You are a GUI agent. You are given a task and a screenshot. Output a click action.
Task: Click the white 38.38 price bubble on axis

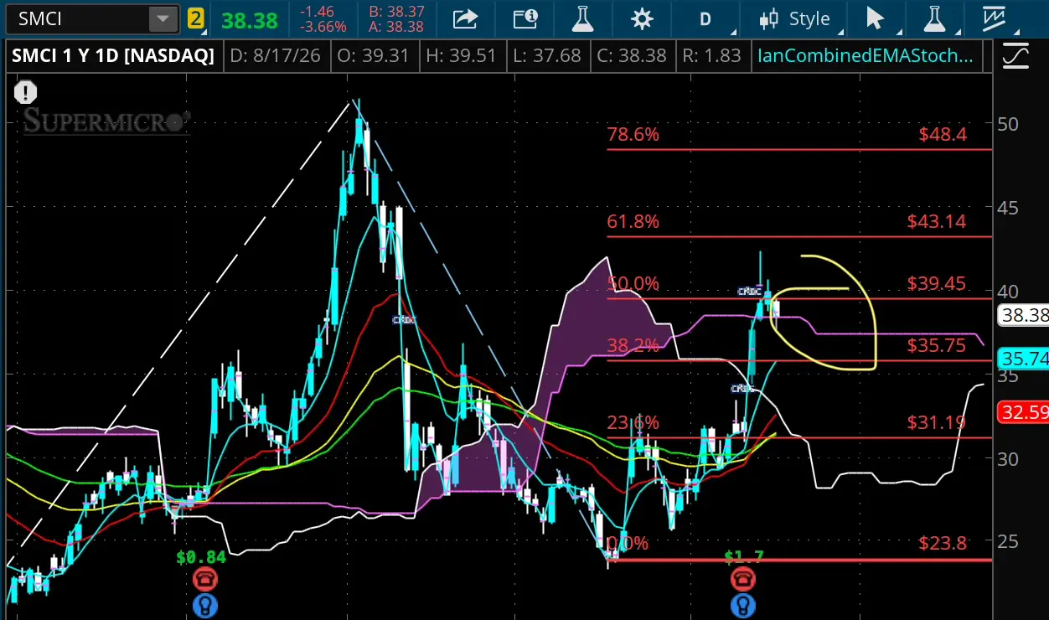click(1024, 316)
